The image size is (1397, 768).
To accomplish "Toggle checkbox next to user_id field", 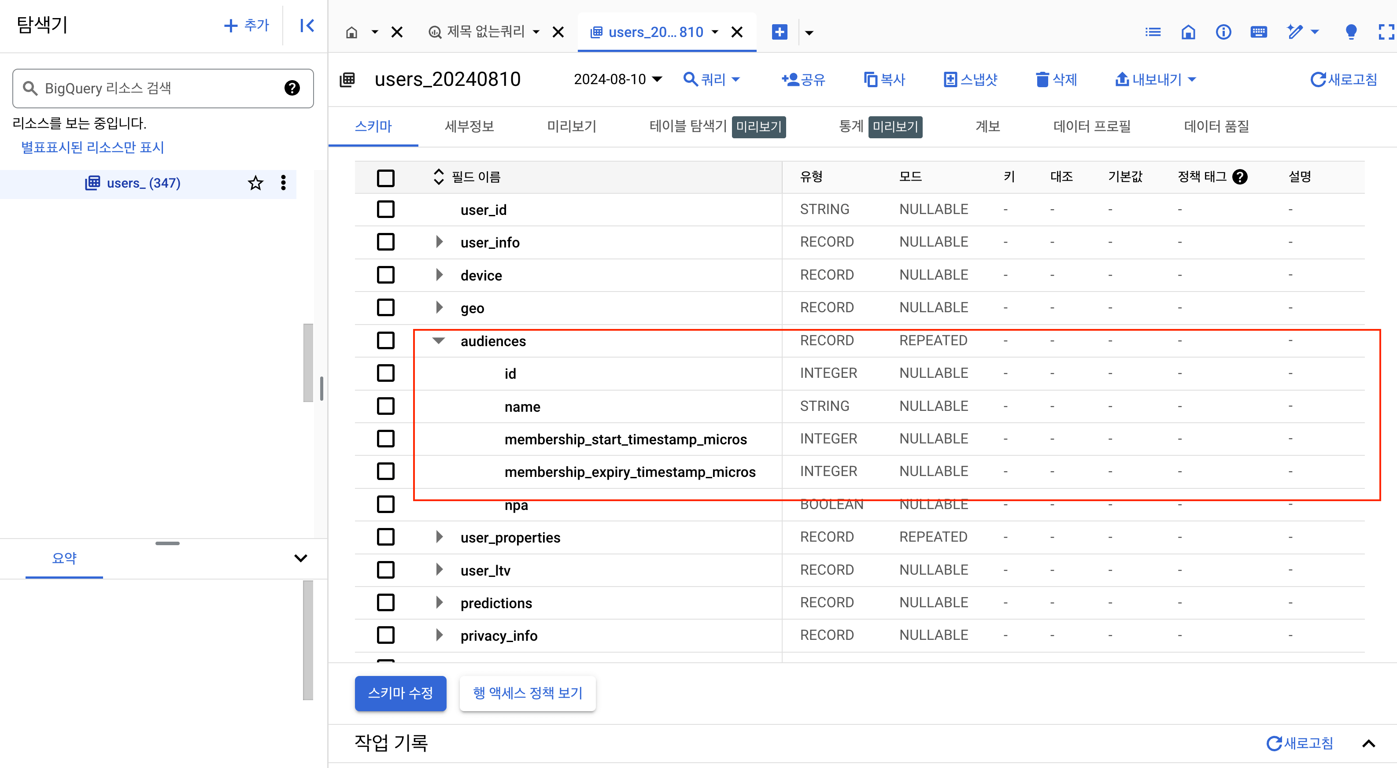I will pos(386,210).
